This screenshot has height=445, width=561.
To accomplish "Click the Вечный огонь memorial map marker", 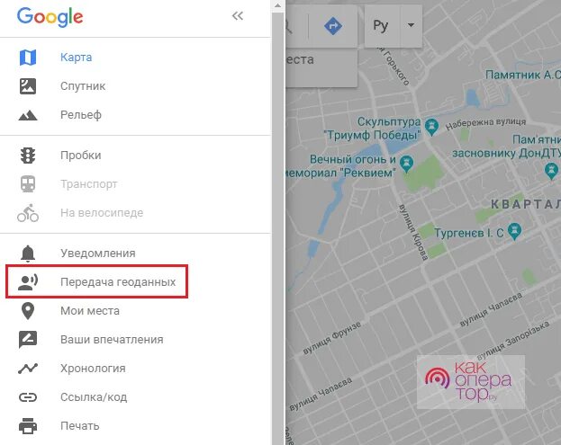I will 406,164.
